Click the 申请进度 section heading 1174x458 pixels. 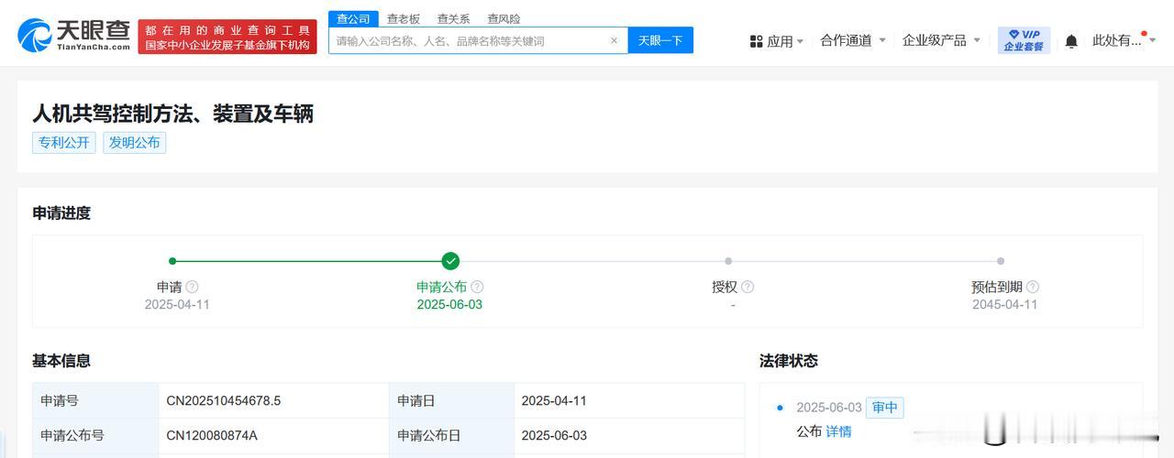click(x=61, y=213)
